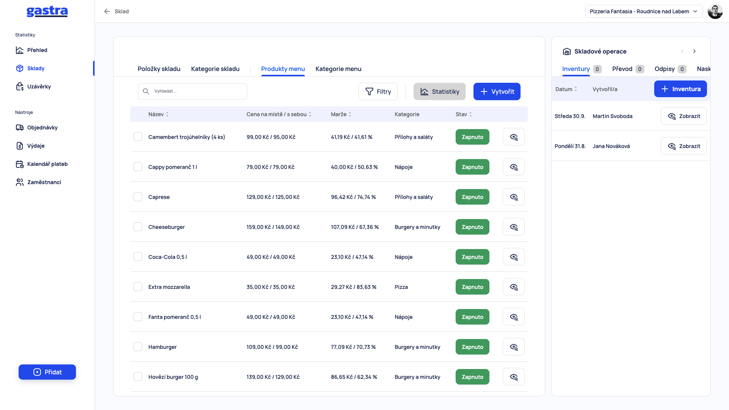Sort by the Stav column
Screen dimensions: 729x410
point(464,114)
